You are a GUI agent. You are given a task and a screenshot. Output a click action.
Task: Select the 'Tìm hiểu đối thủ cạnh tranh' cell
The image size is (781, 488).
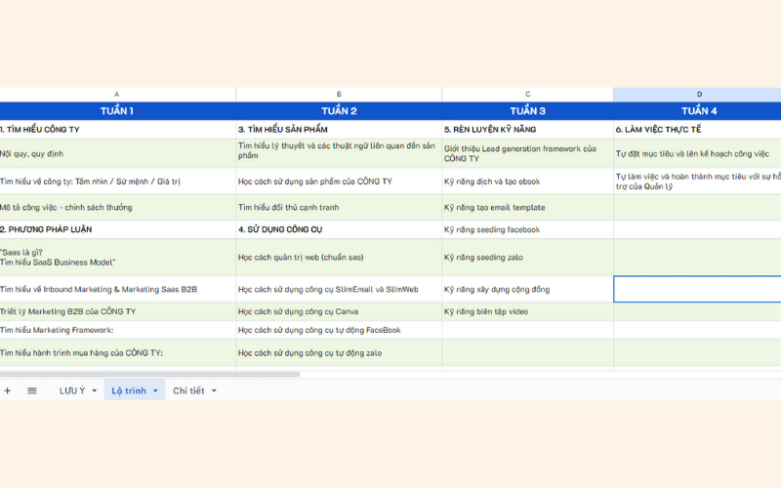point(339,207)
